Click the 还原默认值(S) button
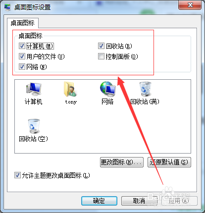Viewport: 205px width, 213px height. pos(169,162)
